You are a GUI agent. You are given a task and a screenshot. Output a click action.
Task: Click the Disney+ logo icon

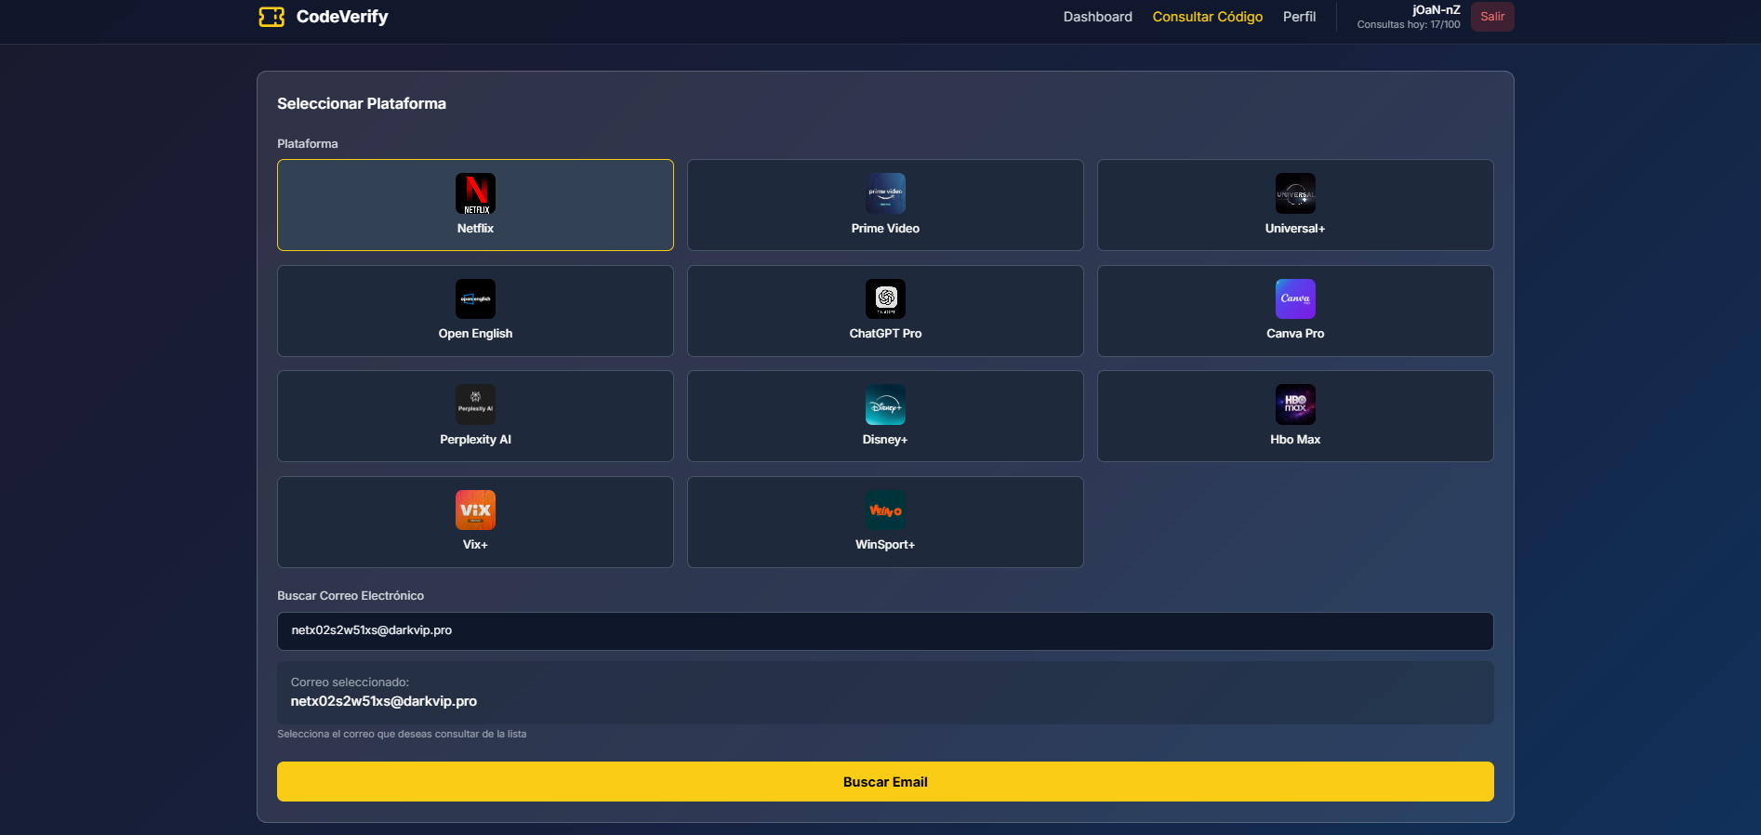coord(885,404)
